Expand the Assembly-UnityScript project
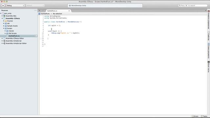The width and height of the screenshot is (210, 118). [x=2, y=41]
